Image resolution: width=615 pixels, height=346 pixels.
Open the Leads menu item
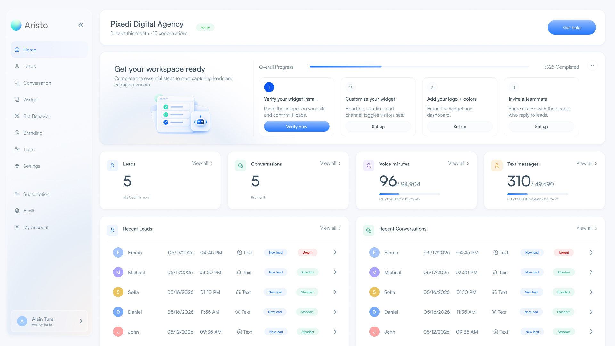point(49,66)
